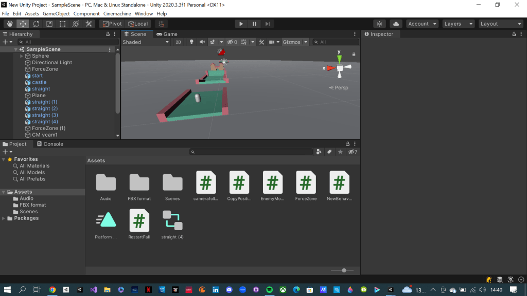This screenshot has height=296, width=527.
Task: Select the Rotate tool
Action: 36,24
